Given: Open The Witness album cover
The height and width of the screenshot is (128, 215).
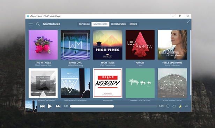Looking at the screenshot, I should [43, 45].
